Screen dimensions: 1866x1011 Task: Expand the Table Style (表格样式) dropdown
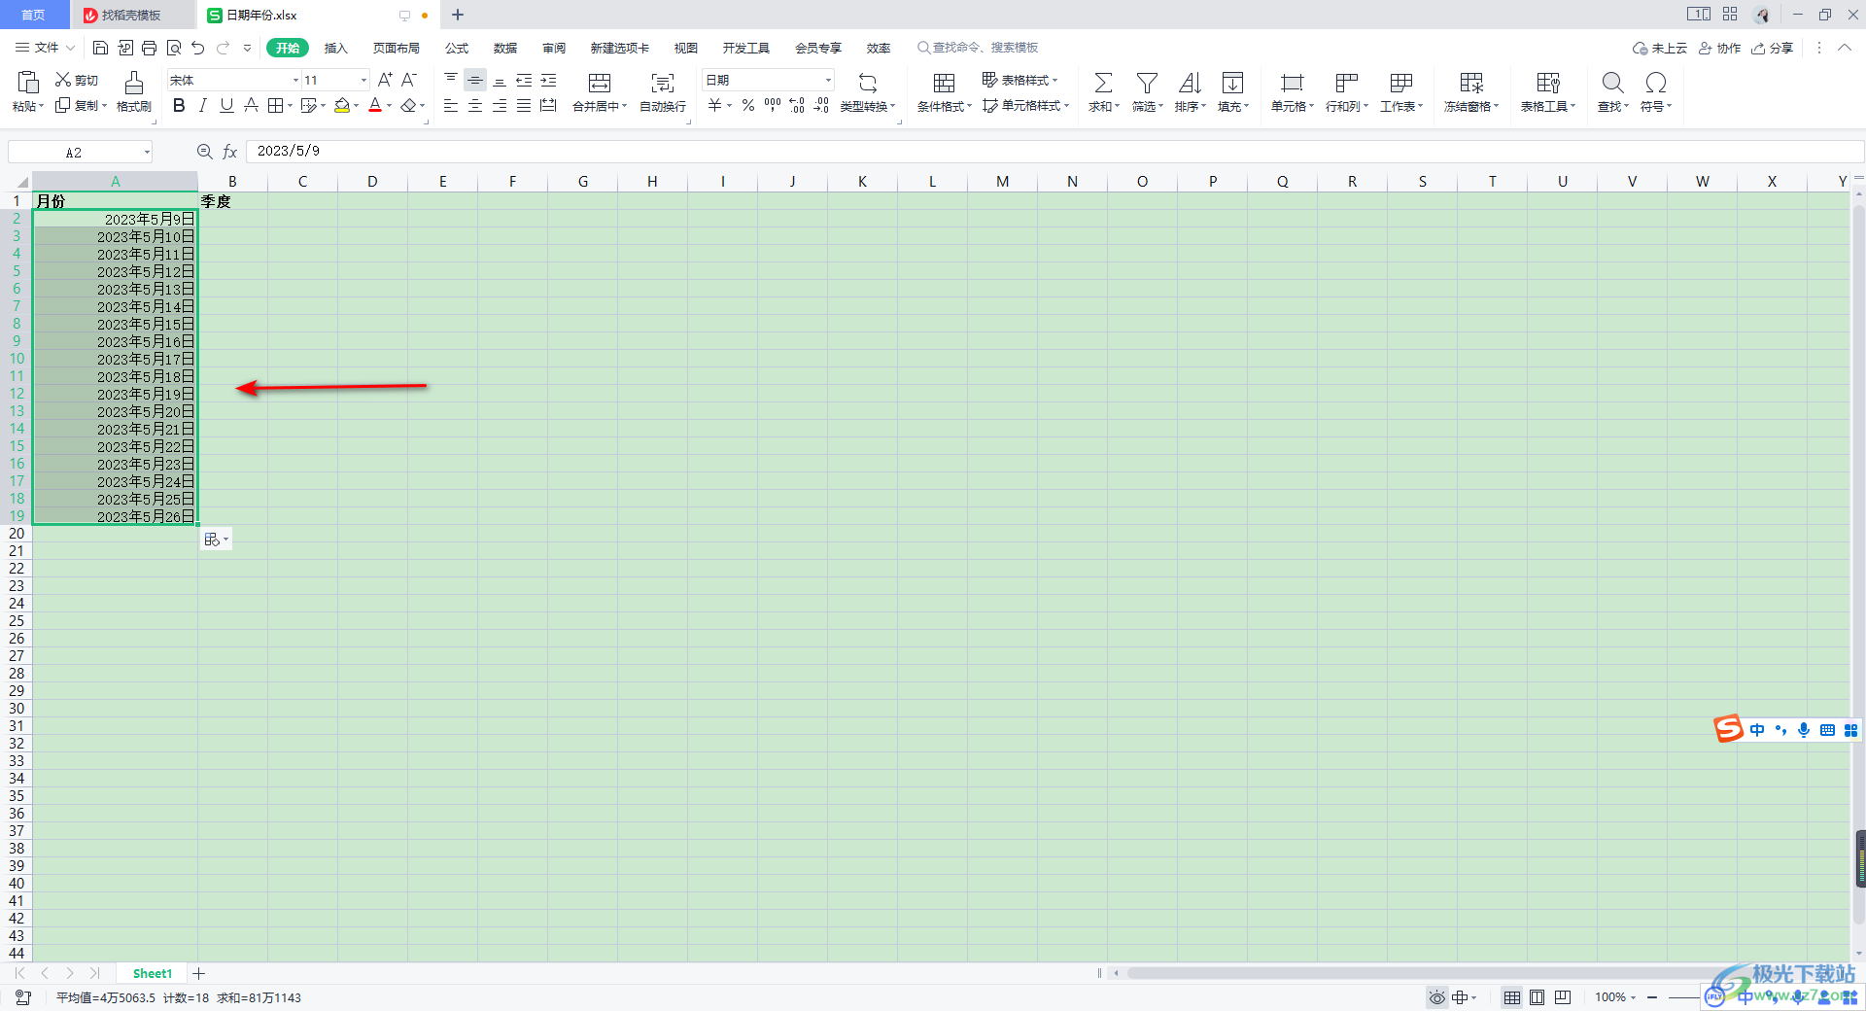(x=1054, y=81)
